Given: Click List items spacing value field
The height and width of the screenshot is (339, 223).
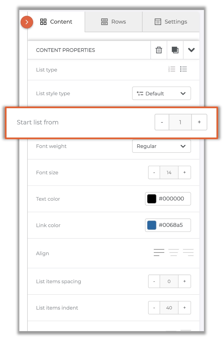Looking at the screenshot, I should click(169, 281).
